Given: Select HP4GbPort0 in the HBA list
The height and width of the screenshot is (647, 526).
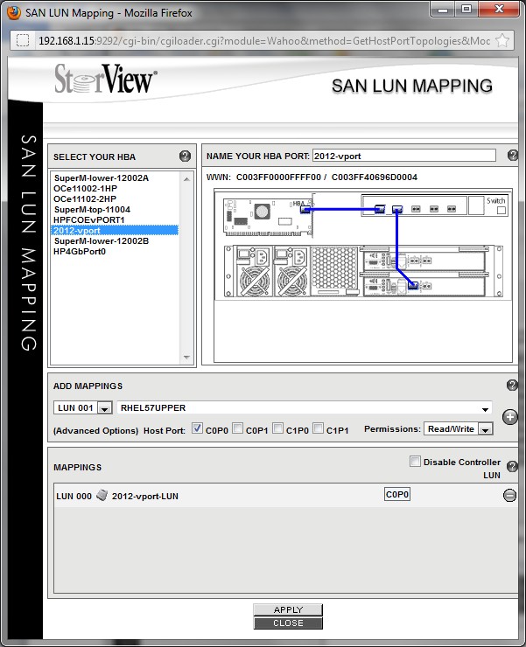Looking at the screenshot, I should (x=80, y=251).
